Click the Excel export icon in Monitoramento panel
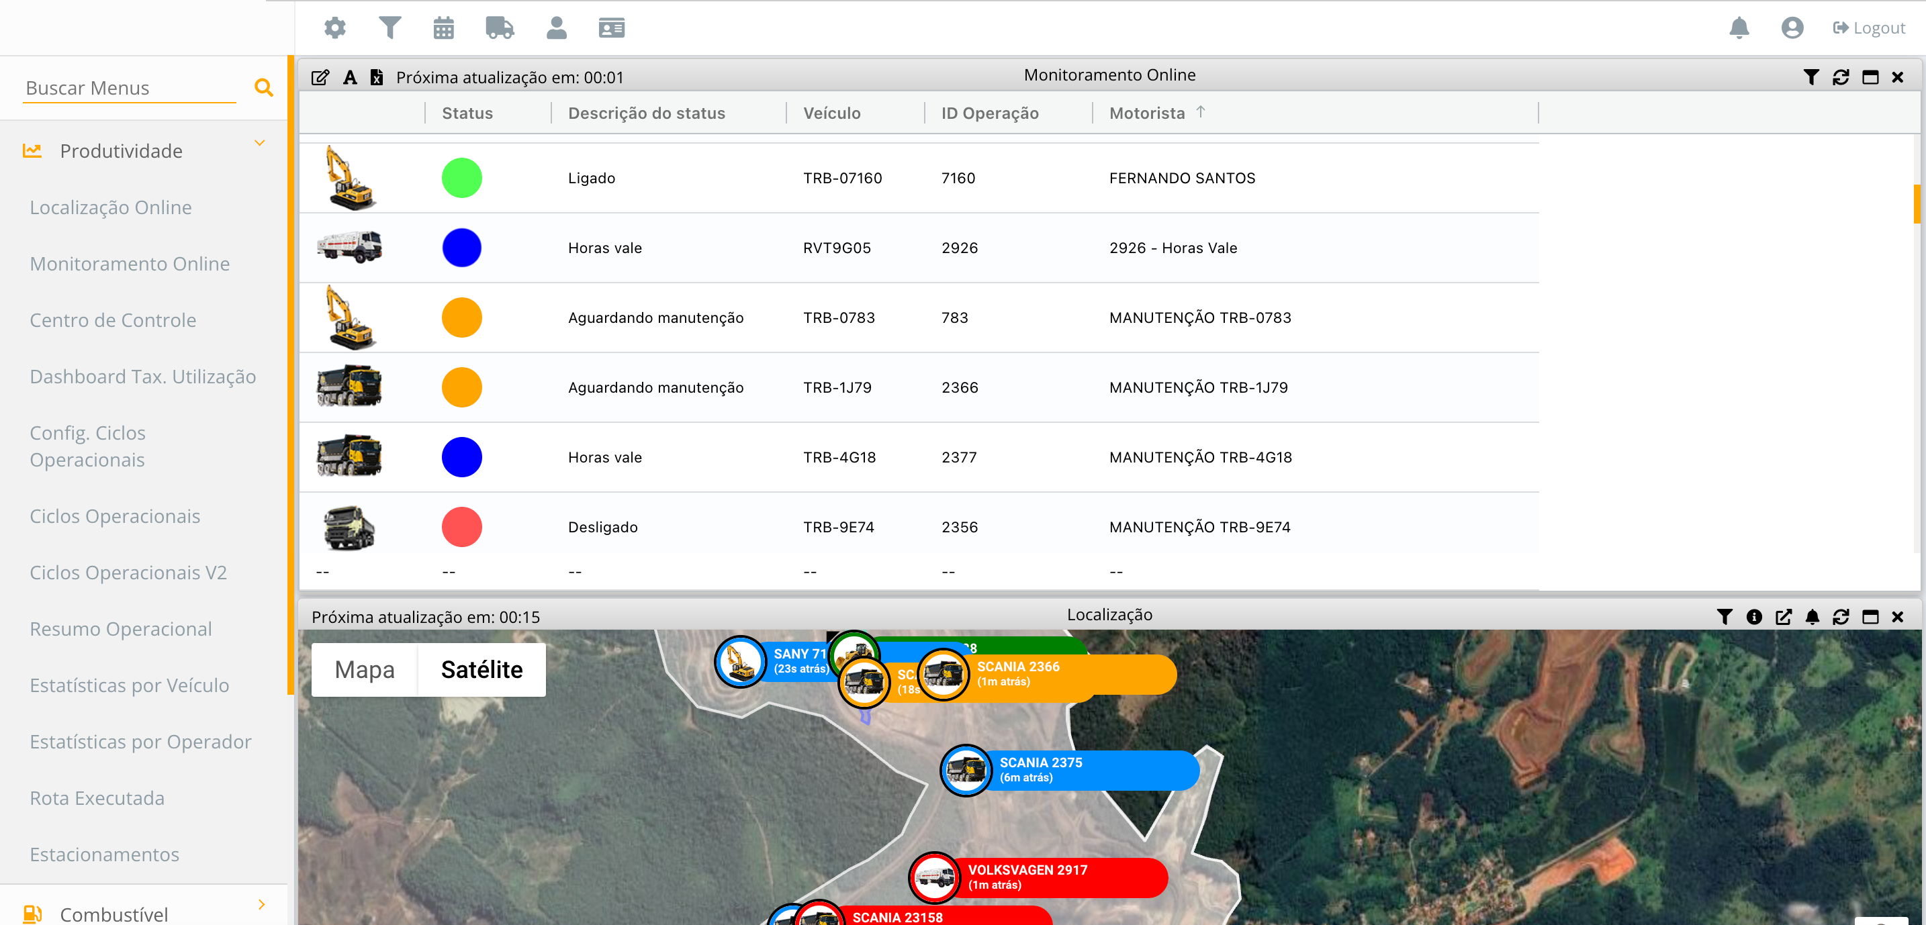This screenshot has width=1926, height=925. [x=377, y=77]
